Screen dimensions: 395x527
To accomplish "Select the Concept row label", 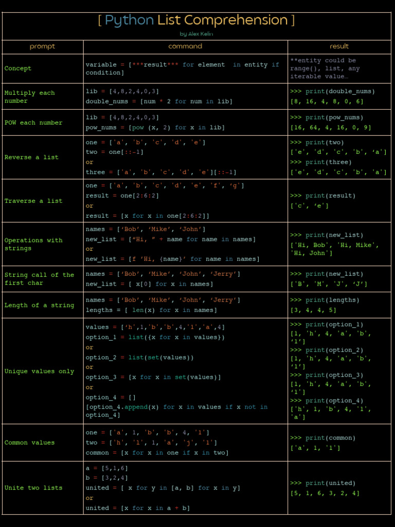I will click(x=18, y=68).
